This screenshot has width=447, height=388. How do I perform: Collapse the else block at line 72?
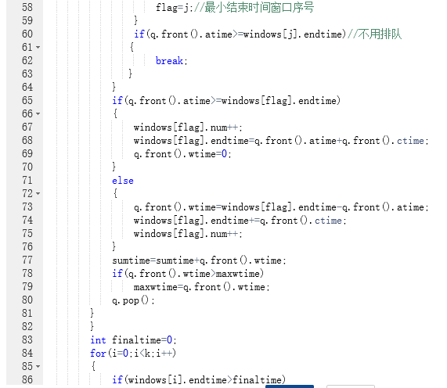click(38, 194)
